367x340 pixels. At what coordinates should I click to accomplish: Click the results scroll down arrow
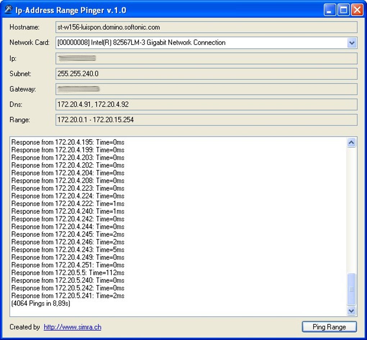351,311
